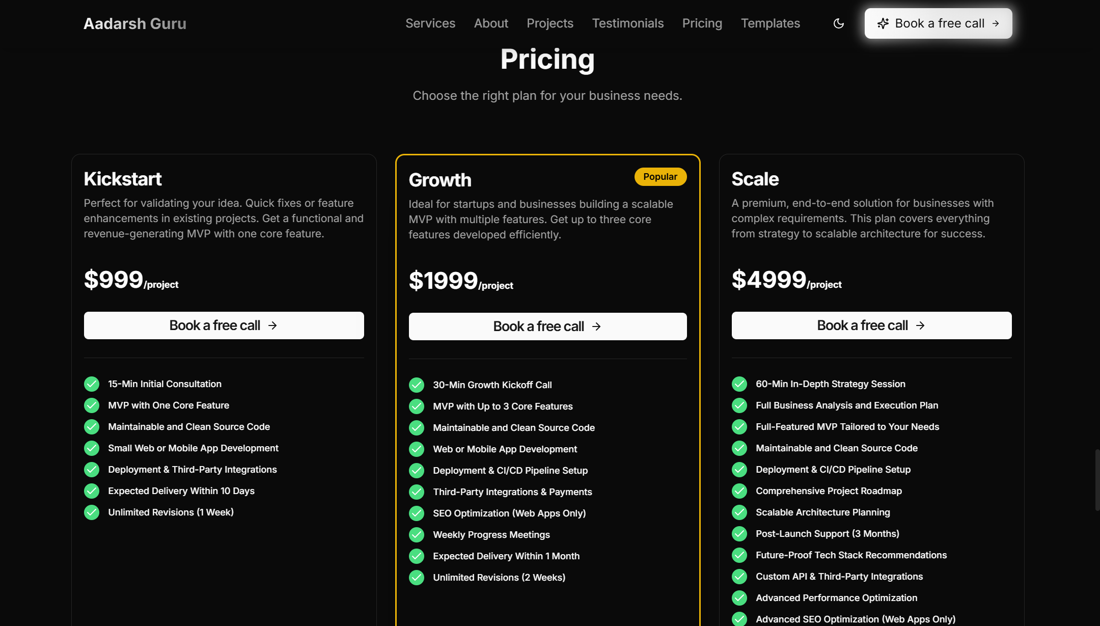Toggle dark mode with moon icon
Viewport: 1100px width, 626px height.
pos(838,23)
